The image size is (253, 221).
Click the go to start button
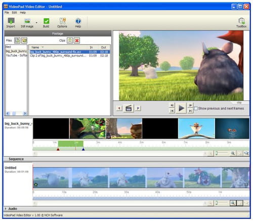pos(172,111)
